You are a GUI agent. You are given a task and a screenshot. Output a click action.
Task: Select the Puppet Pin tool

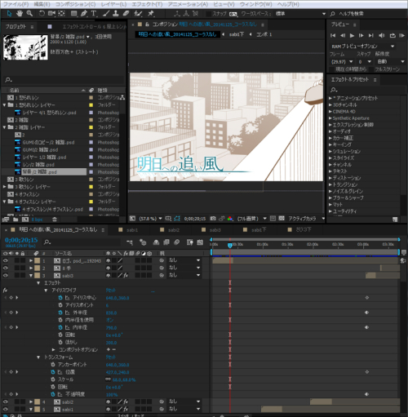(151, 13)
